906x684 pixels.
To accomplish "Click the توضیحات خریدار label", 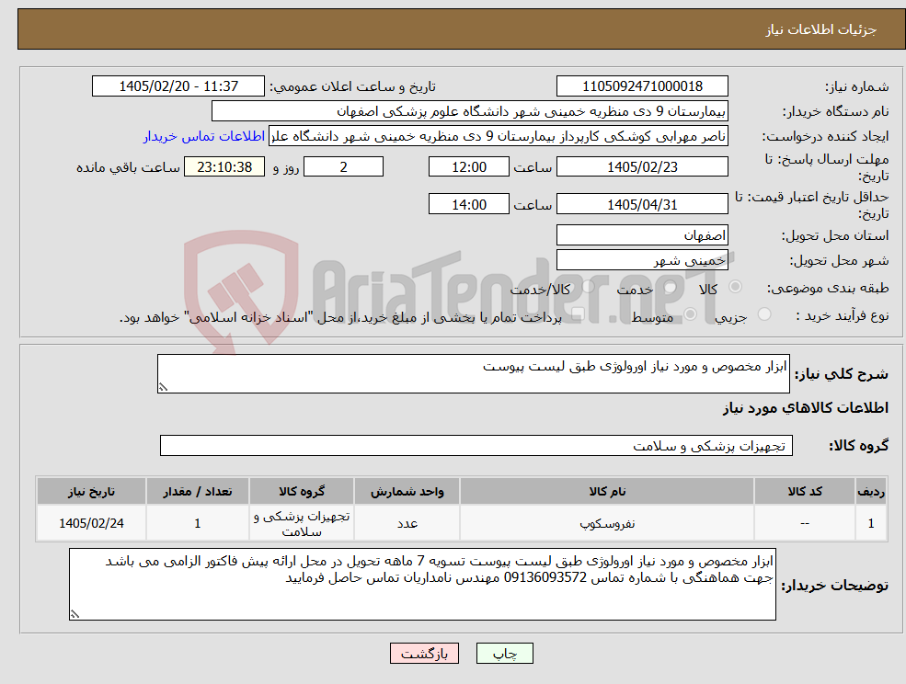I will 835,586.
